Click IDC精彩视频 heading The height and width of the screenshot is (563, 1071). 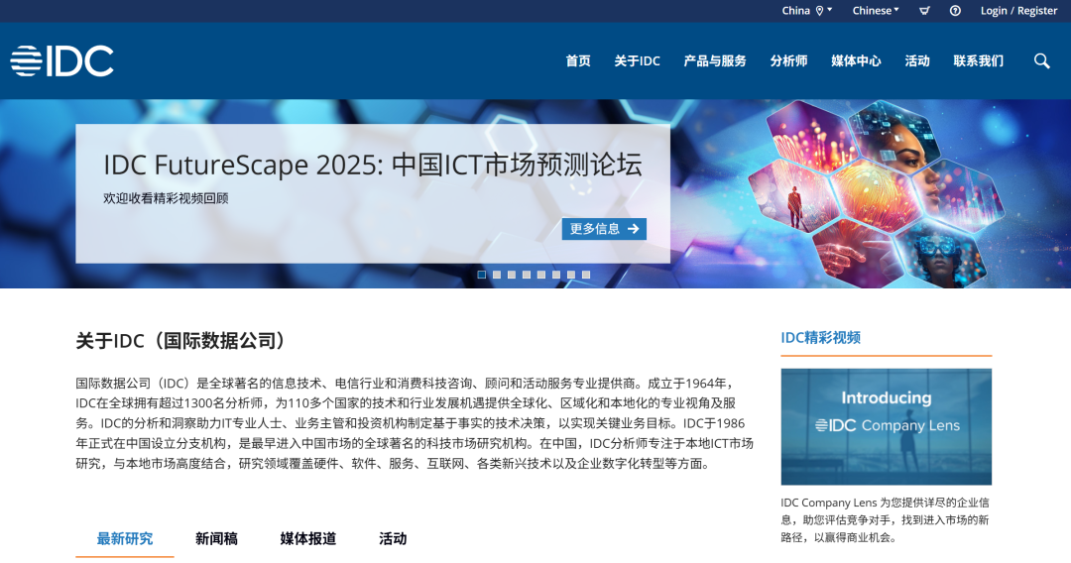820,337
